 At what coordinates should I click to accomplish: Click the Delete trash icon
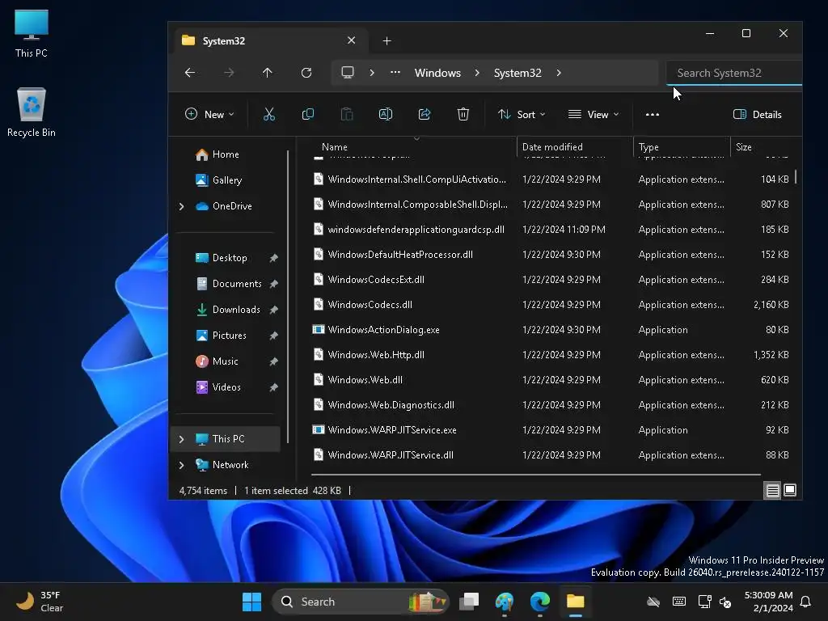(463, 114)
